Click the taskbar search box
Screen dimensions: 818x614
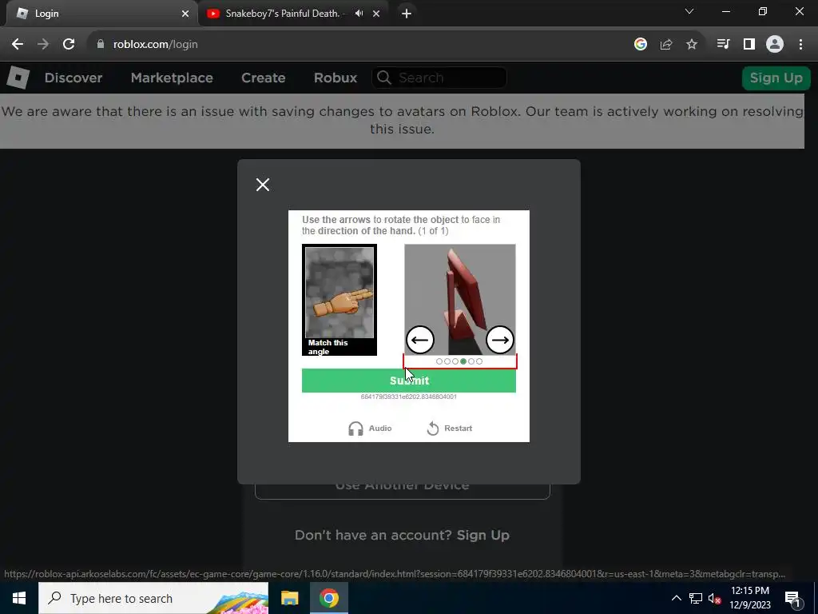tap(153, 598)
